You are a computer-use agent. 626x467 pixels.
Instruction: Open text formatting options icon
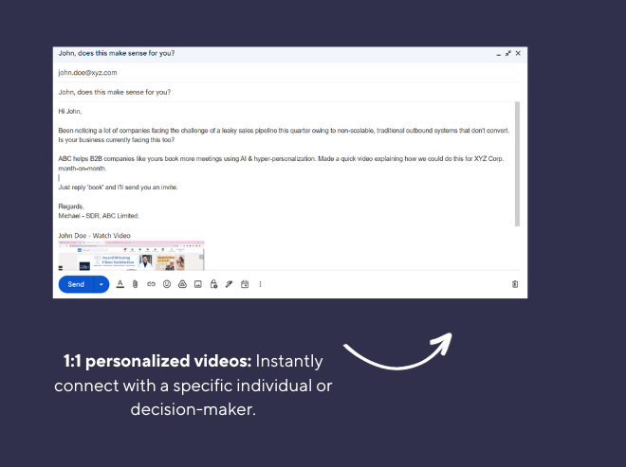[x=120, y=284]
